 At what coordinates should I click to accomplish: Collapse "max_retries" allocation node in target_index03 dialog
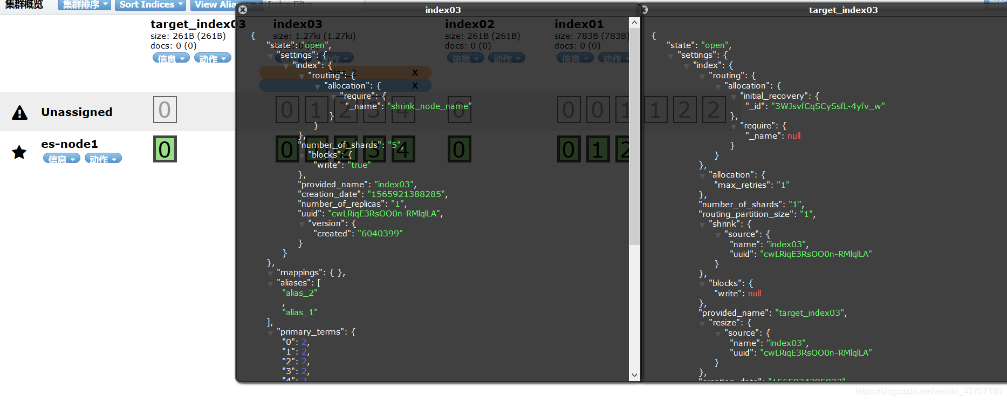click(702, 175)
